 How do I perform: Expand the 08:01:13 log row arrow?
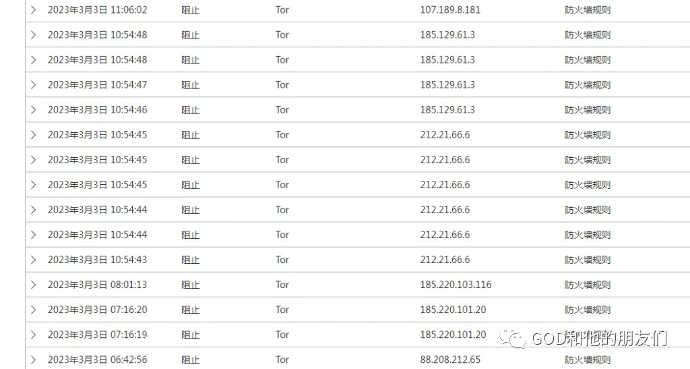click(33, 285)
